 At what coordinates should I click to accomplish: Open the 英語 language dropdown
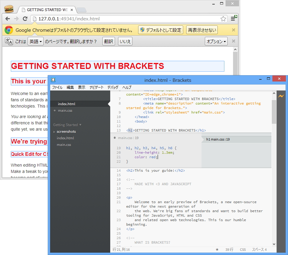(x=35, y=41)
